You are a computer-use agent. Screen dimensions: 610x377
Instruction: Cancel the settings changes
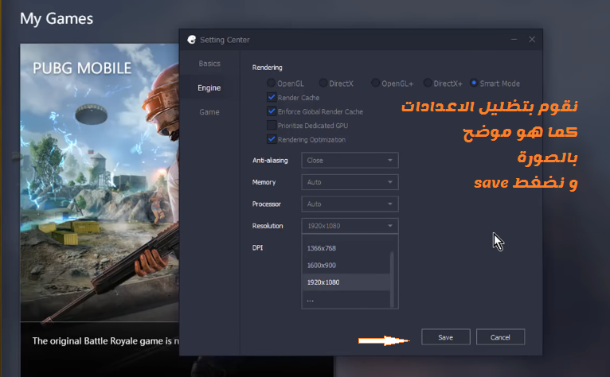coord(500,337)
